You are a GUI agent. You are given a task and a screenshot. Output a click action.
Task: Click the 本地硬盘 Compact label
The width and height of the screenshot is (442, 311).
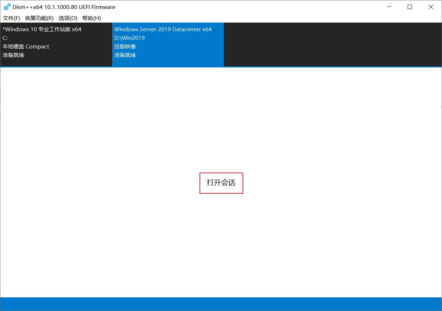pos(26,46)
